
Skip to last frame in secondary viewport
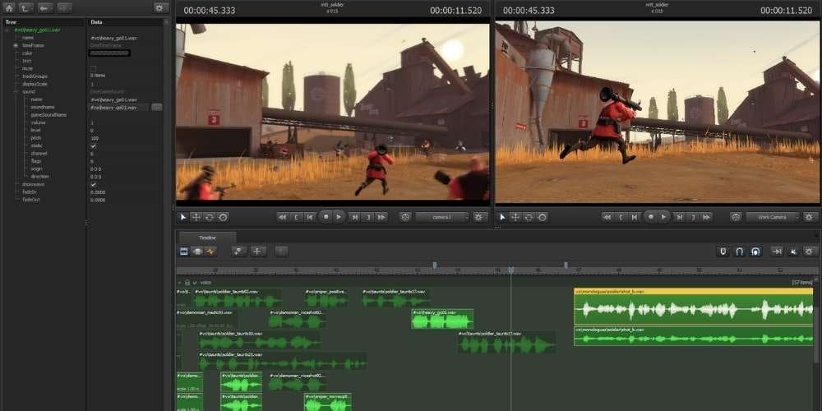[707, 217]
